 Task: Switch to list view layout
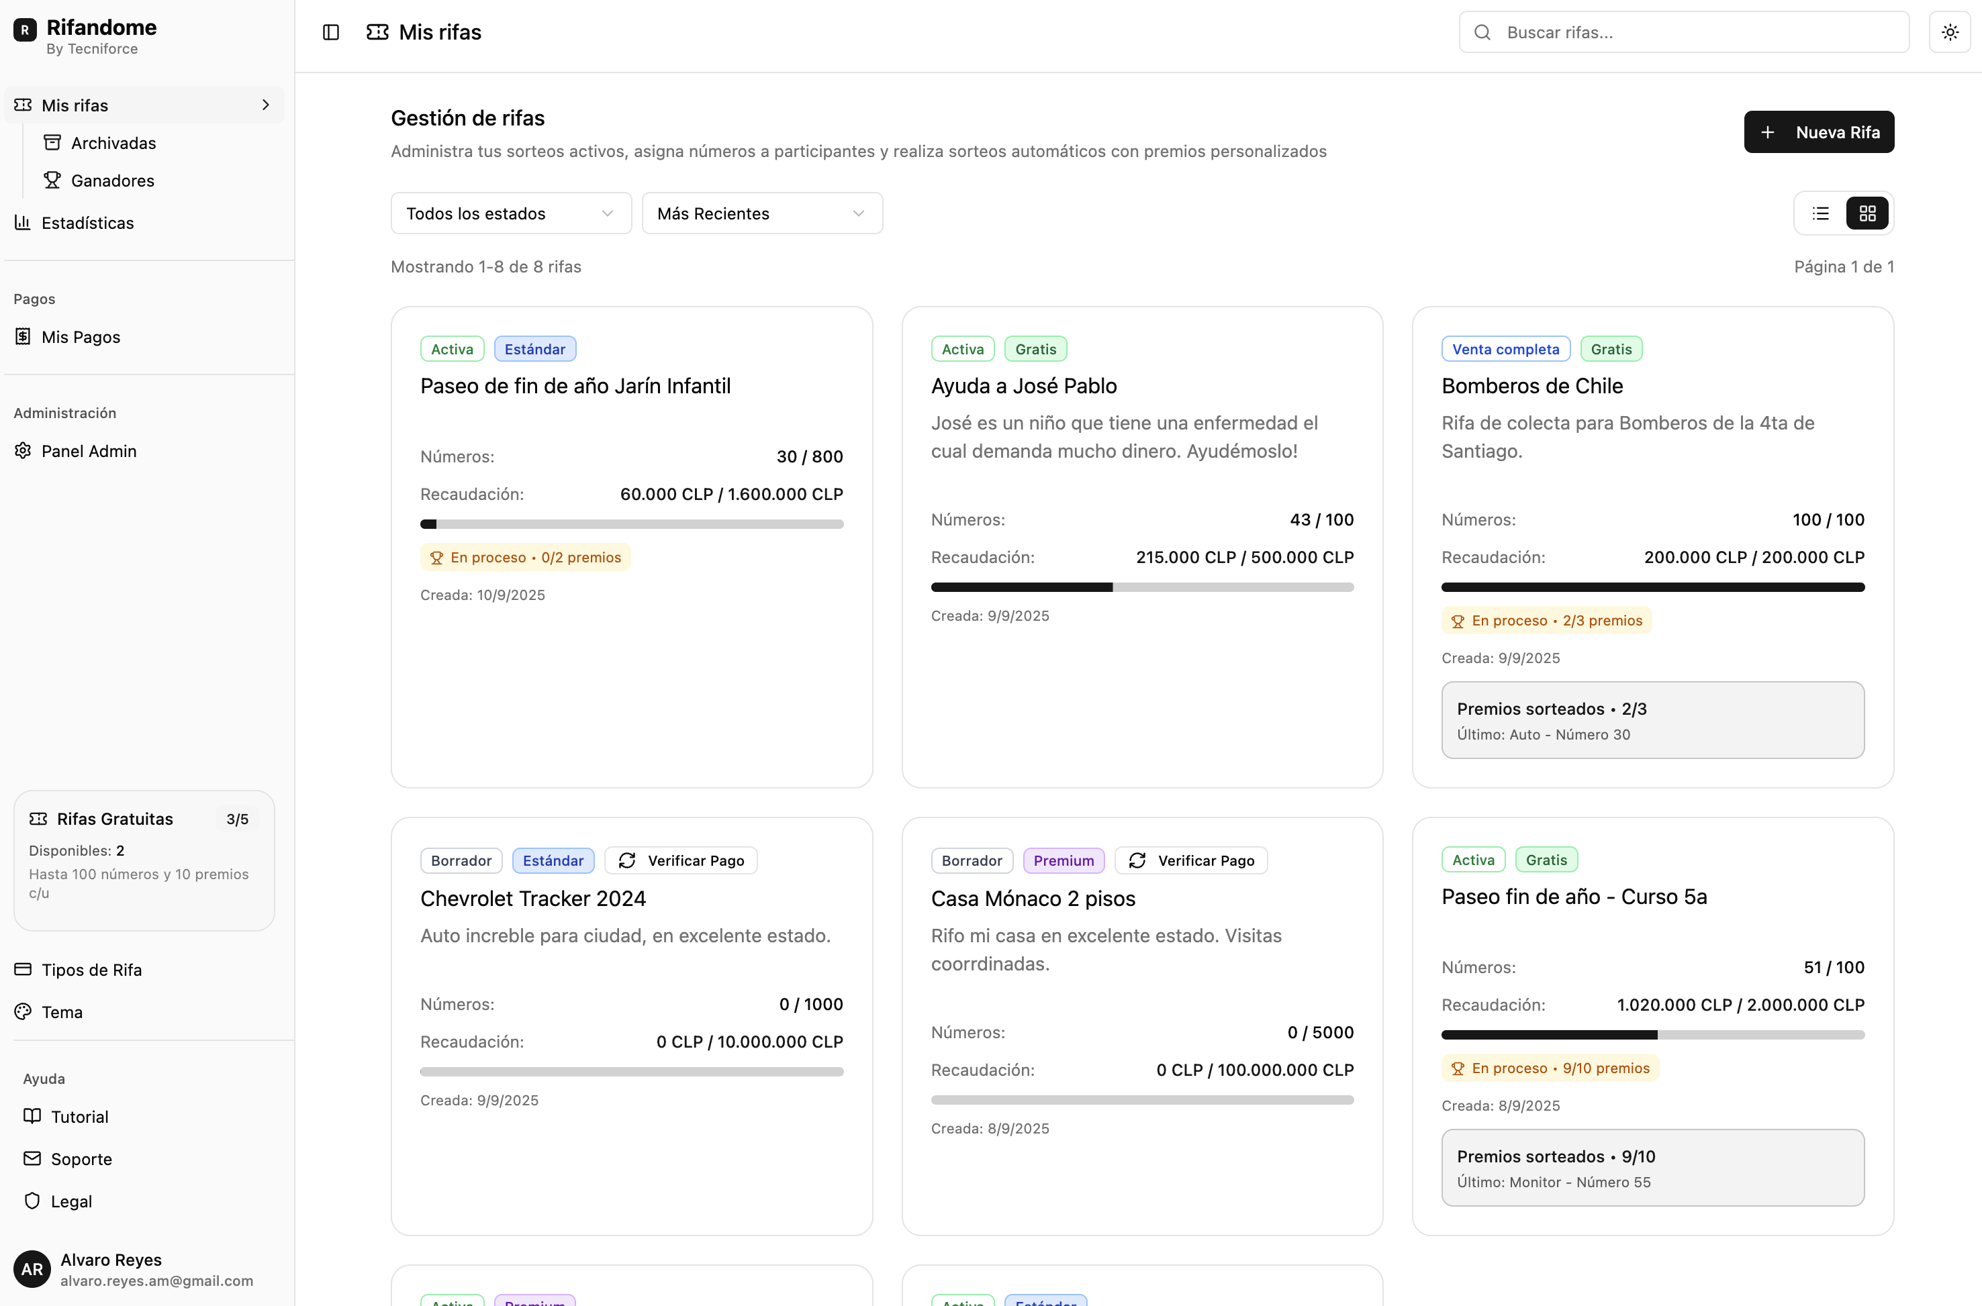[x=1820, y=214]
